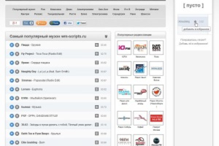
Task: Click the Twitter Tweet button
Action: [81, 23]
